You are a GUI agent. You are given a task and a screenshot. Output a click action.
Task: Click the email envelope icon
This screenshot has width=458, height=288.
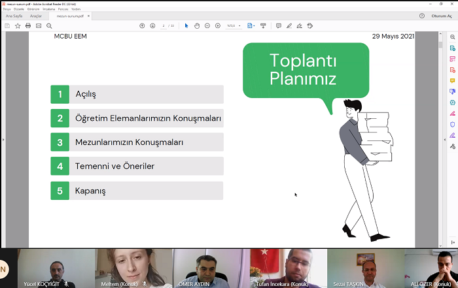coord(39,25)
